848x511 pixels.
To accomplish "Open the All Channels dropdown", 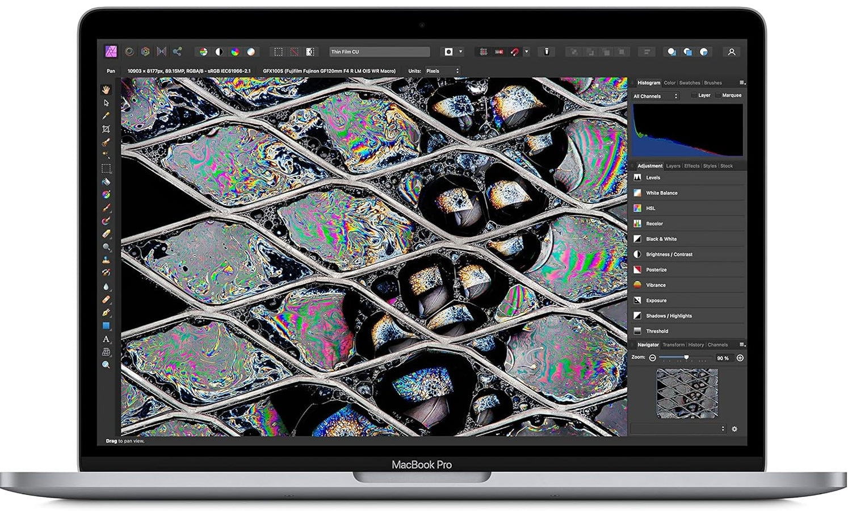I will click(x=656, y=96).
